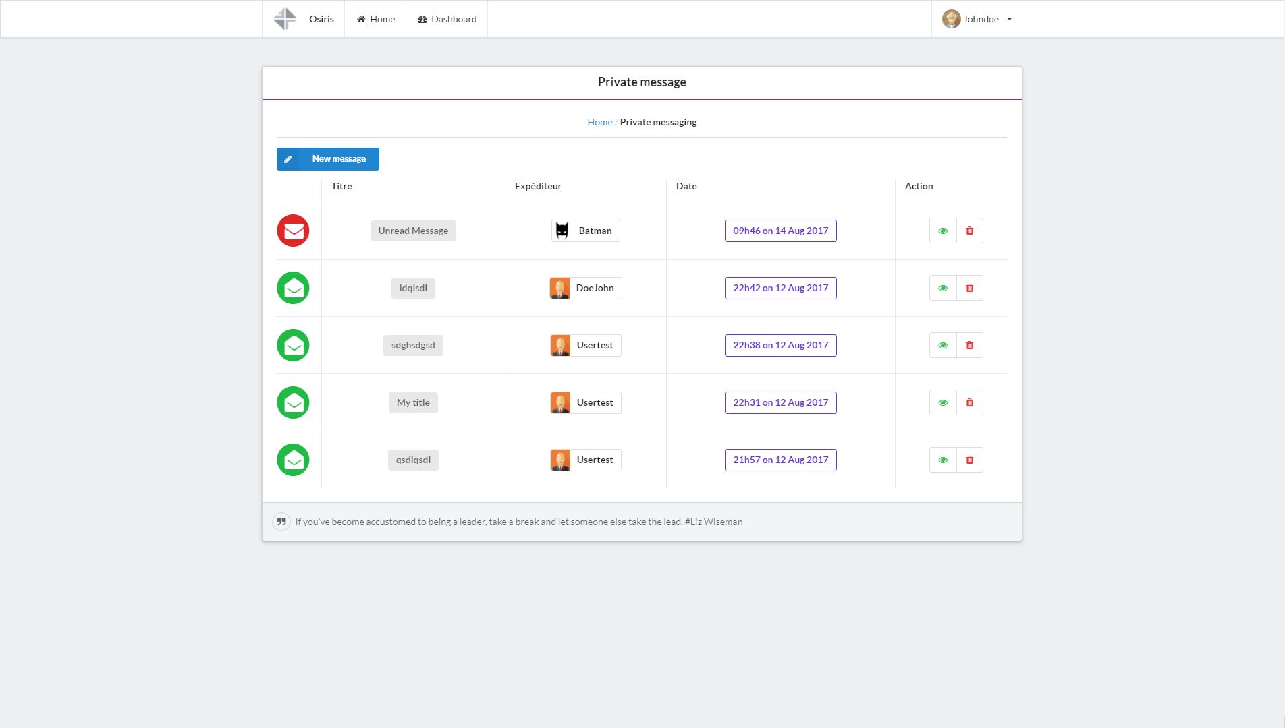
Task: Delete the message titled My title
Action: (969, 402)
